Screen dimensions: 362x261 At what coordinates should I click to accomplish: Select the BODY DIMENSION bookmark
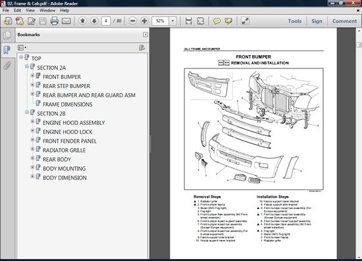[65, 178]
